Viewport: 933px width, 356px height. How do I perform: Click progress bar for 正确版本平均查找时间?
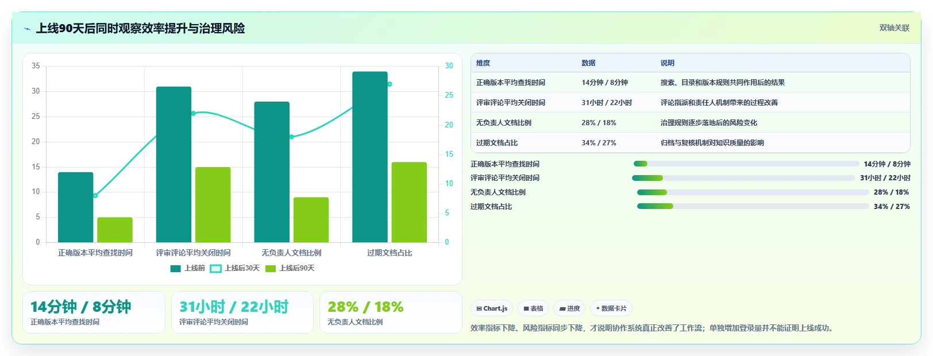click(746, 164)
